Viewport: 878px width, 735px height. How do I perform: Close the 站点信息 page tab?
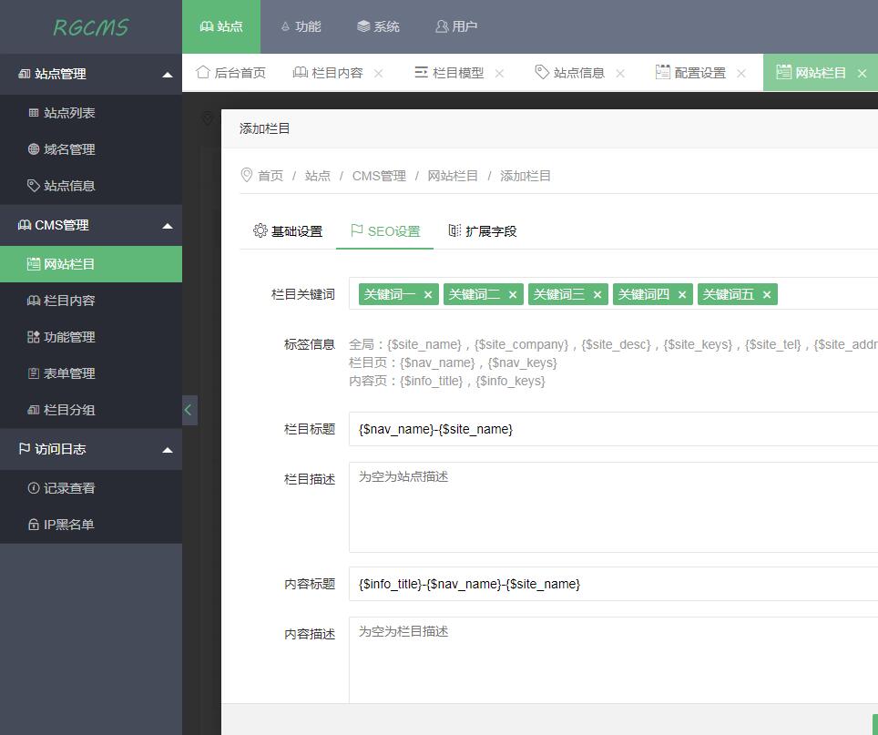(620, 74)
